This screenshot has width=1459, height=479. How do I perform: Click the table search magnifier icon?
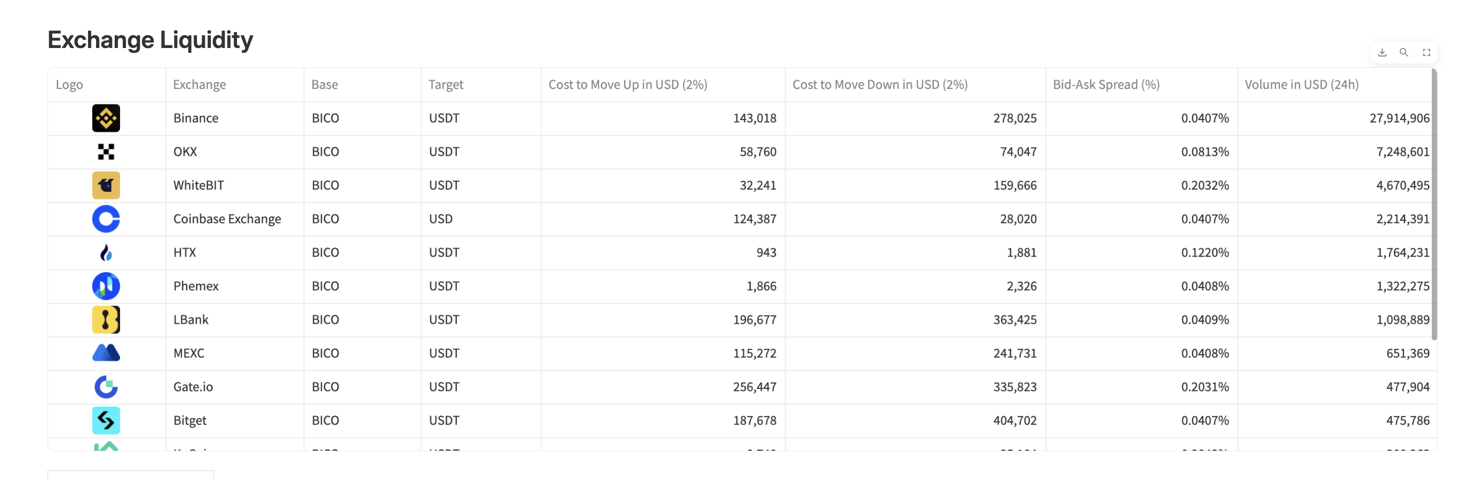(x=1404, y=53)
